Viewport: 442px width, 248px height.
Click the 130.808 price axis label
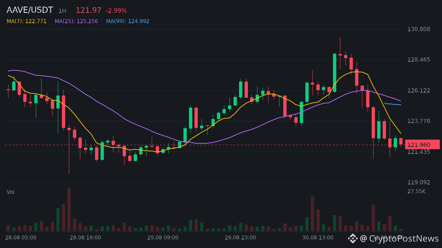[419, 29]
